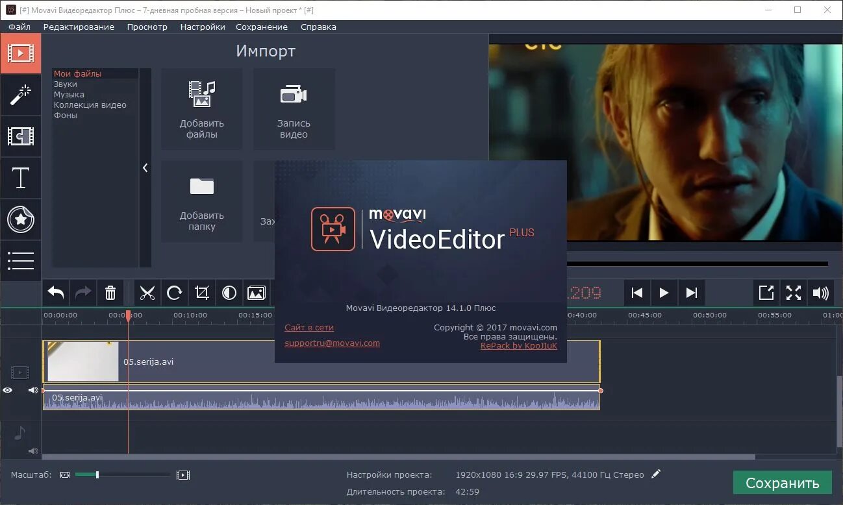This screenshot has width=843, height=505.
Task: Click the Movavi logo in title bar
Action: [11, 10]
